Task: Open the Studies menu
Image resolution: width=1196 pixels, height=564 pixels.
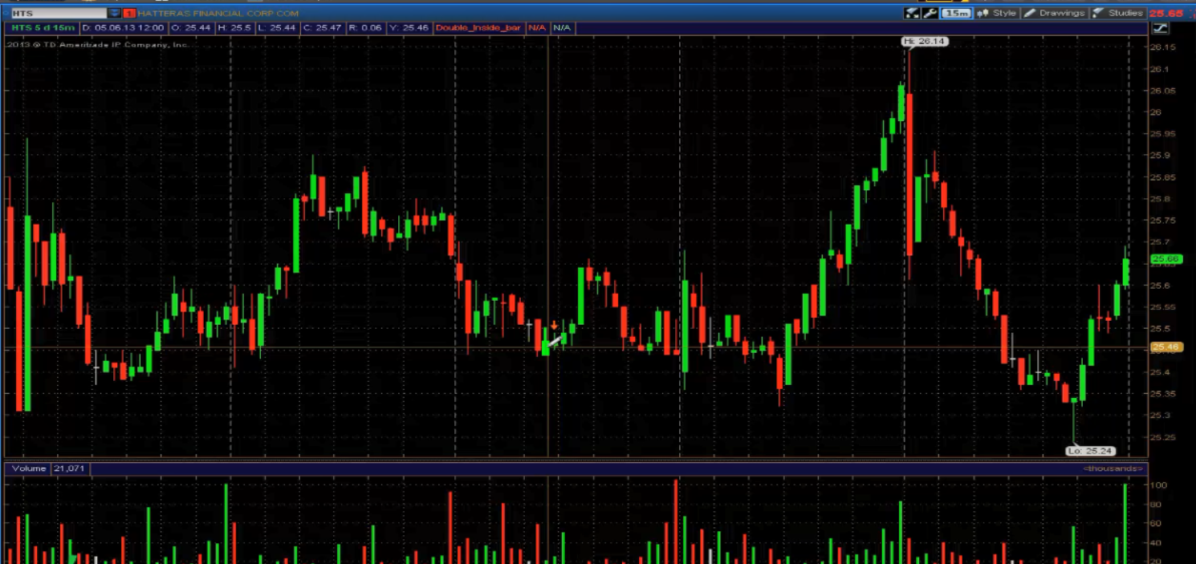Action: (x=1118, y=13)
